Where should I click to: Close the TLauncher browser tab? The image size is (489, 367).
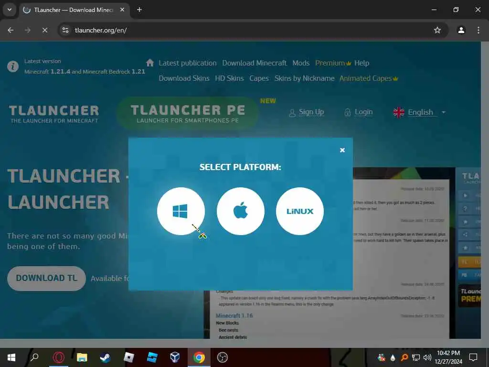[122, 10]
